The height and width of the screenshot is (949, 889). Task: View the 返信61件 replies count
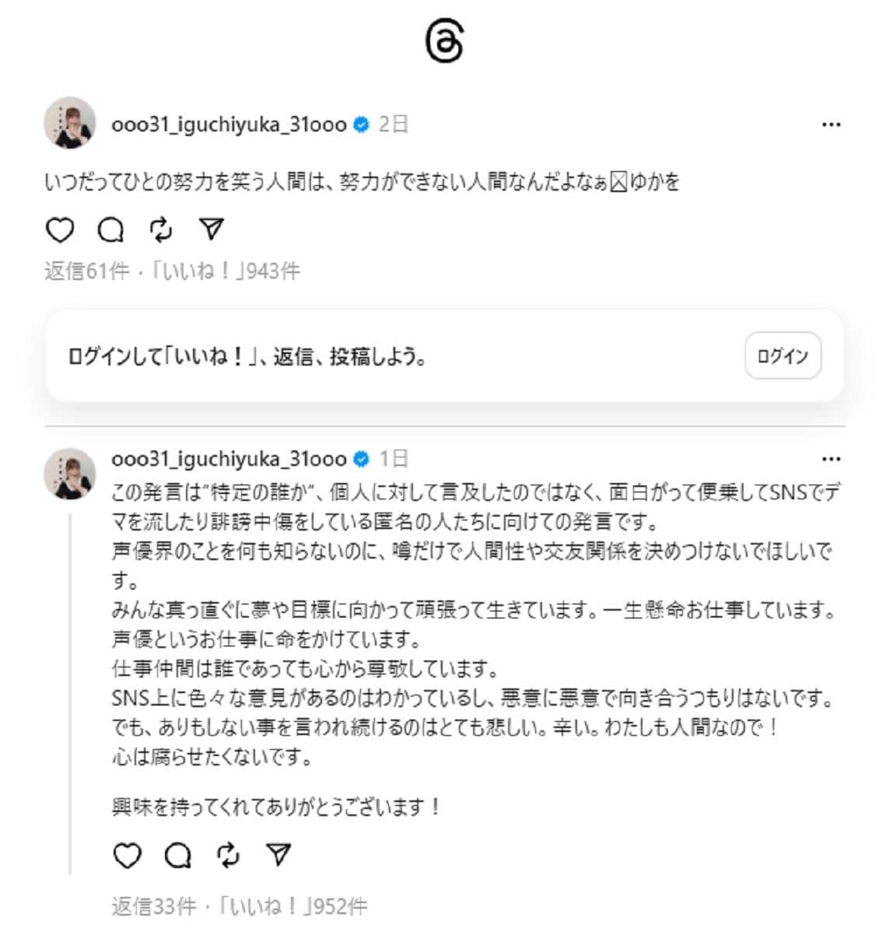tap(86, 271)
